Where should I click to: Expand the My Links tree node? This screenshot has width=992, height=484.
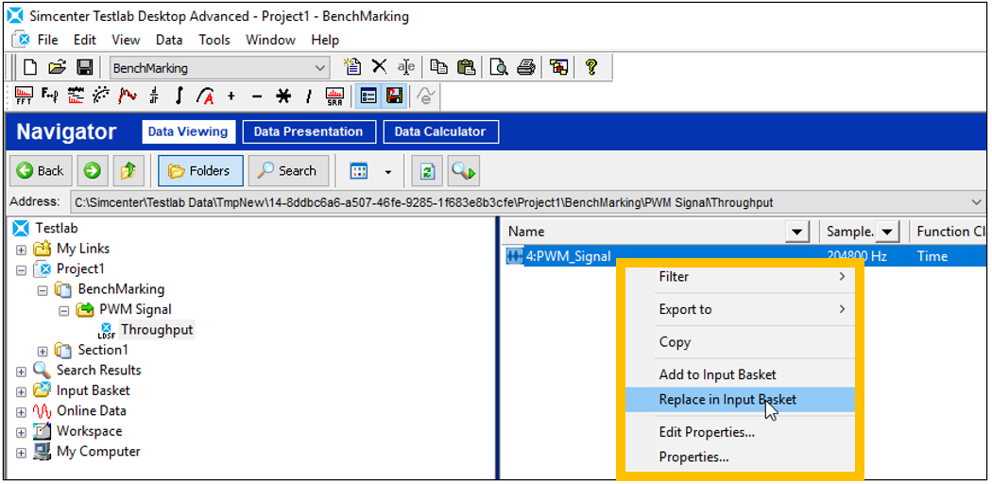pyautogui.click(x=21, y=249)
